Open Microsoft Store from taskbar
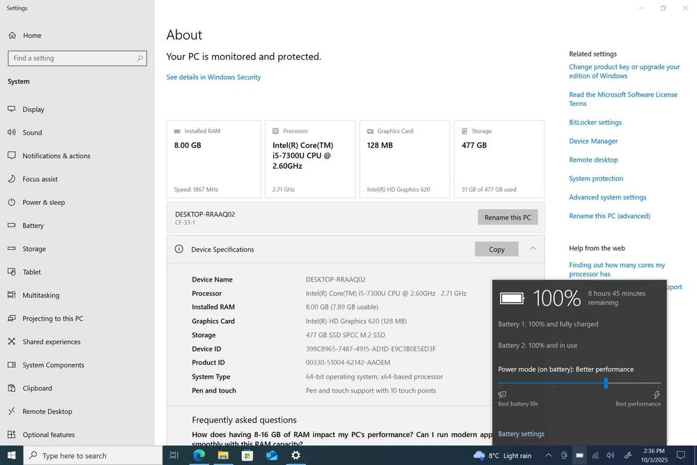This screenshot has width=697, height=465. [x=247, y=455]
